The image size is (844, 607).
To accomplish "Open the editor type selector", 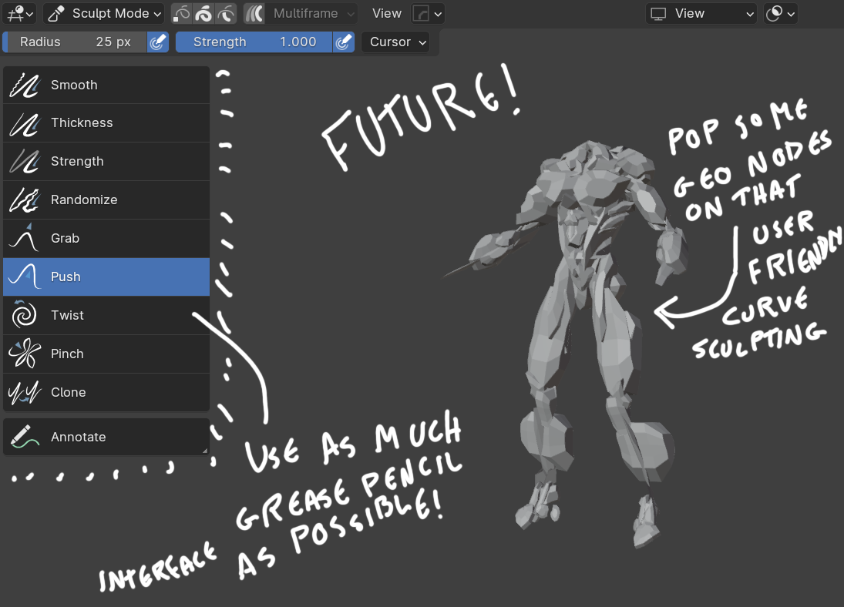I will [20, 13].
